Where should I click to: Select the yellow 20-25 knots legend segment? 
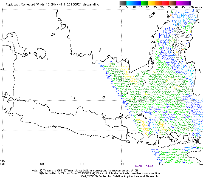point(151,3)
